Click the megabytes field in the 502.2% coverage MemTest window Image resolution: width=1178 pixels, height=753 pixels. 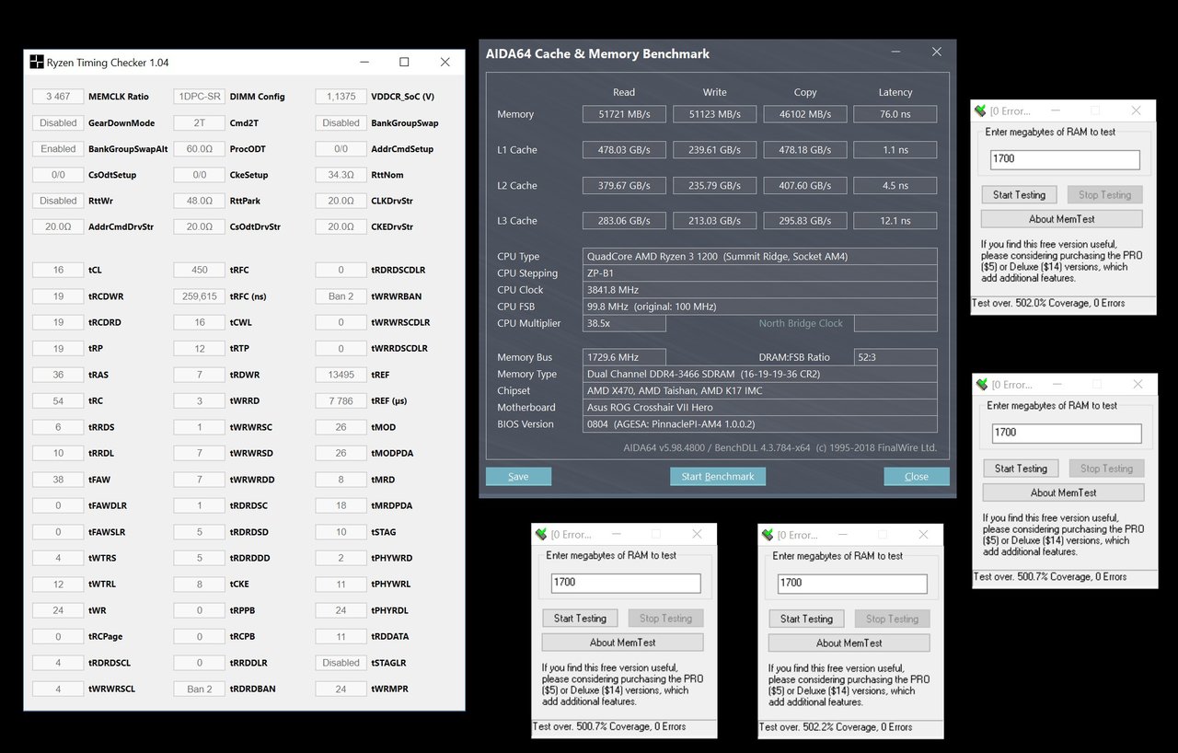coord(852,583)
